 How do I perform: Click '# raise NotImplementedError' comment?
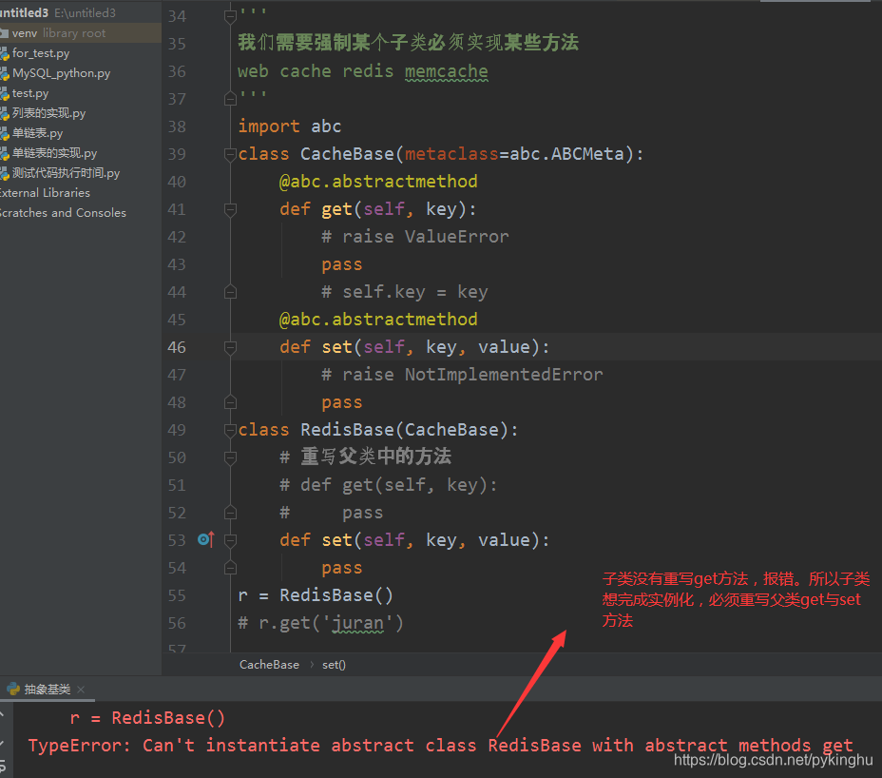point(462,375)
